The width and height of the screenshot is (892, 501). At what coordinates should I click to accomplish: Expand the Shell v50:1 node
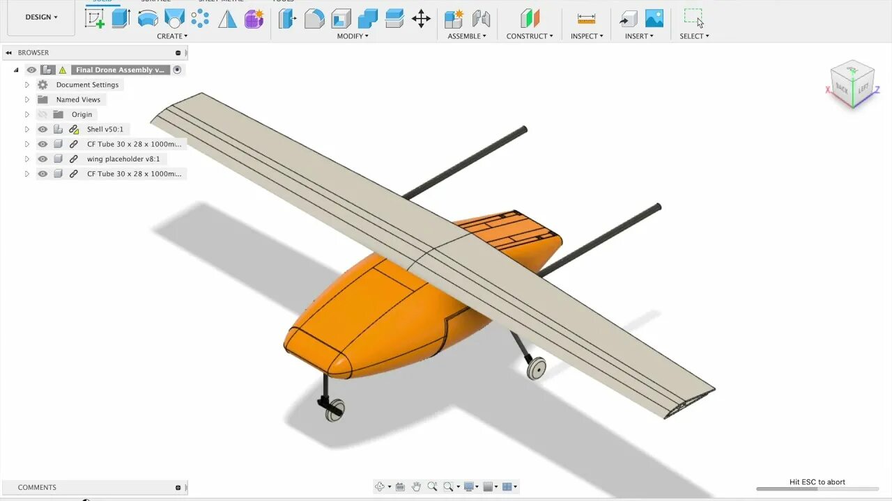(27, 129)
